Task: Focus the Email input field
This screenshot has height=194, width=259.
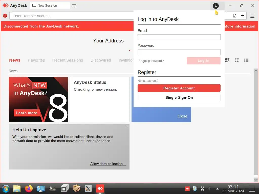Action: point(179,37)
